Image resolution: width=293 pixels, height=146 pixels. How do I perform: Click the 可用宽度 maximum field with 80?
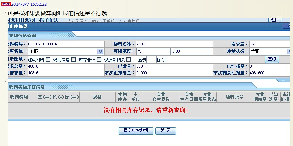pos(192,51)
